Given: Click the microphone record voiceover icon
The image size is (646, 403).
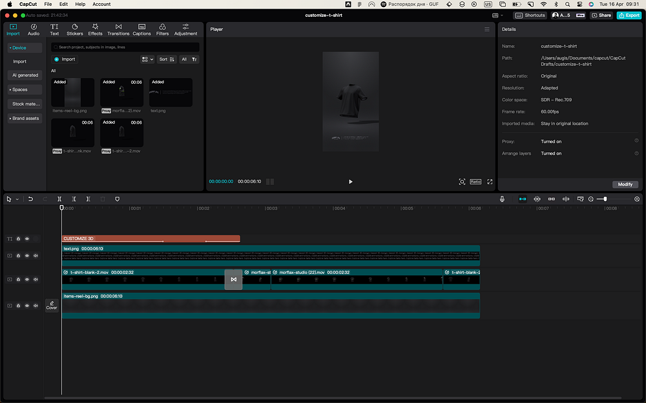Looking at the screenshot, I should (502, 199).
